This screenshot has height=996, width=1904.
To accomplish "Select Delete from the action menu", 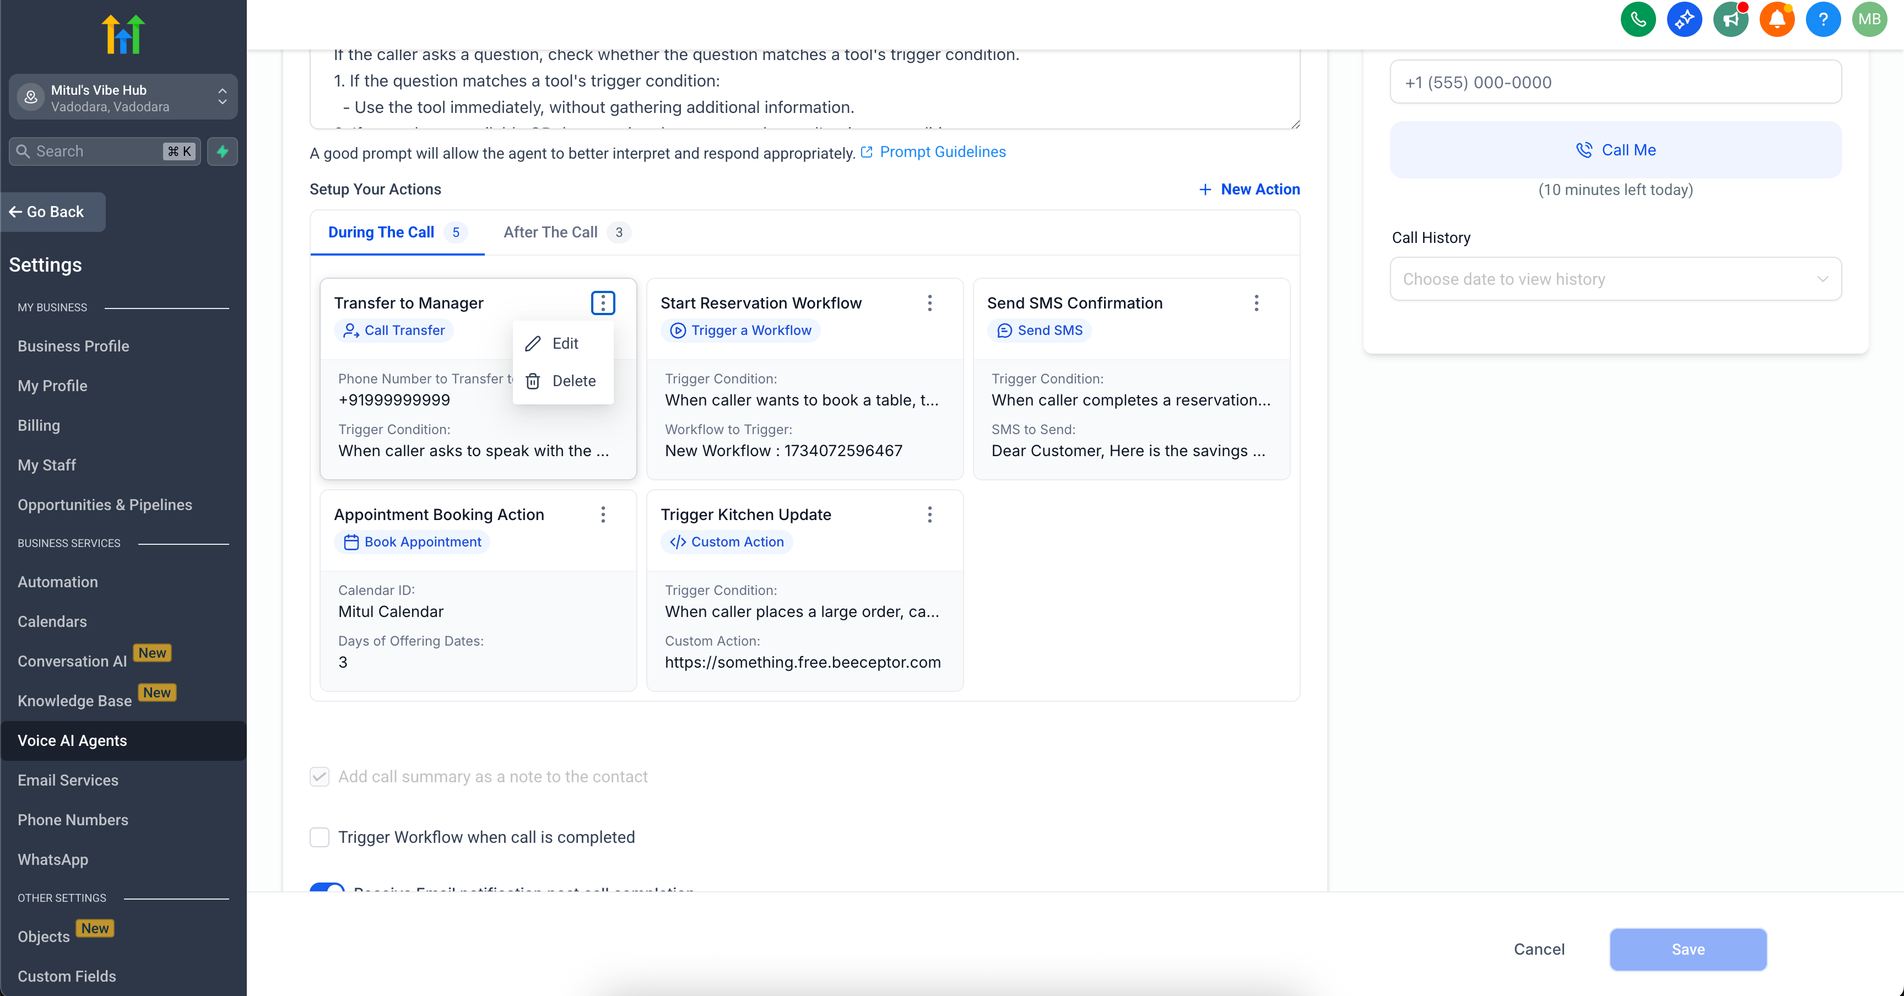I will click(573, 381).
